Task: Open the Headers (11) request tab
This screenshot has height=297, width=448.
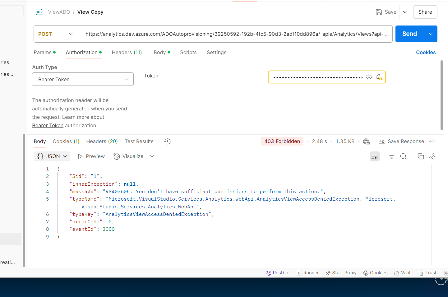Action: (x=127, y=53)
